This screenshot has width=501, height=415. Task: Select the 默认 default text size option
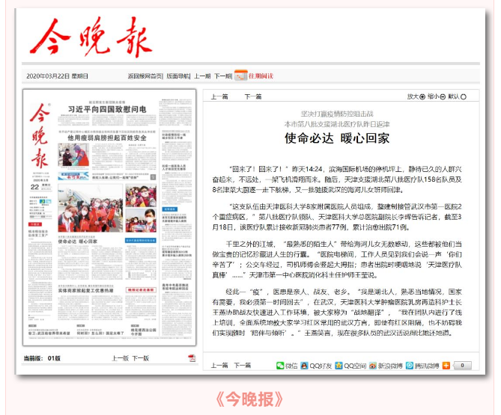click(457, 96)
